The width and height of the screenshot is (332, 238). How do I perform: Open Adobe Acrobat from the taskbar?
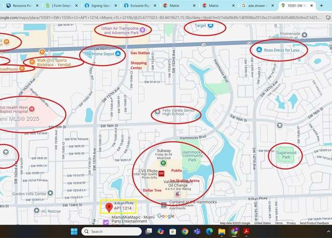pyautogui.click(x=246, y=231)
